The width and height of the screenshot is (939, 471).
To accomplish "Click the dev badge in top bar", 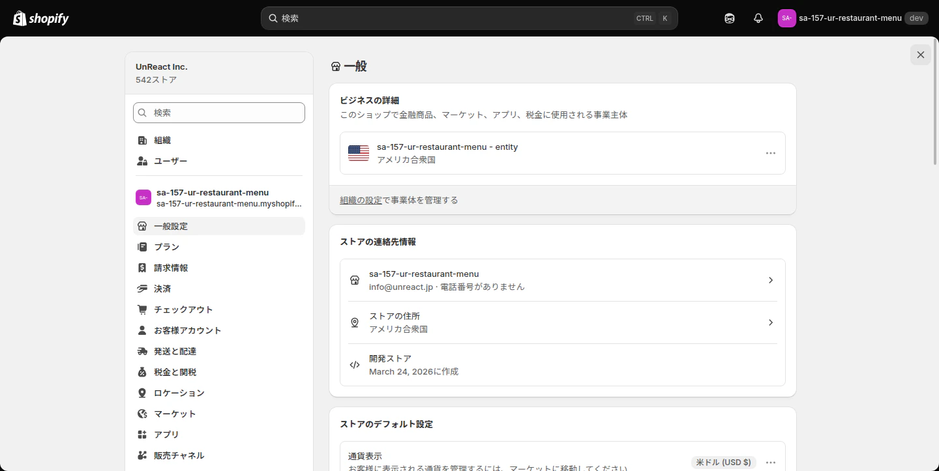I will (916, 18).
